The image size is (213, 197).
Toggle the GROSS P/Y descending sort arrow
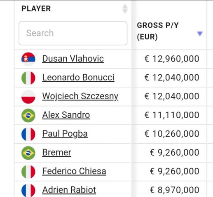click(200, 34)
